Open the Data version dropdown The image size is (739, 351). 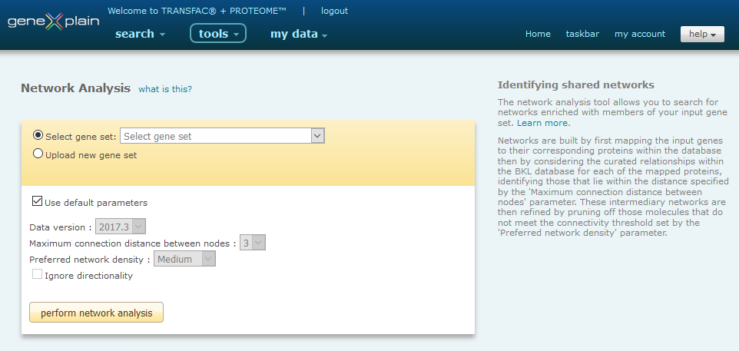[121, 227]
